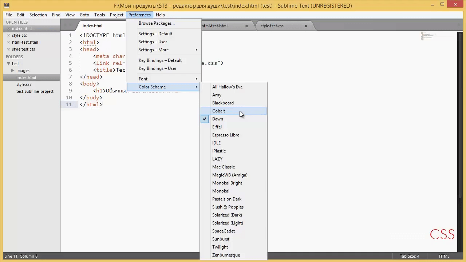Apply the Eiffel color scheme
Image resolution: width=466 pixels, height=262 pixels.
[x=234, y=127]
